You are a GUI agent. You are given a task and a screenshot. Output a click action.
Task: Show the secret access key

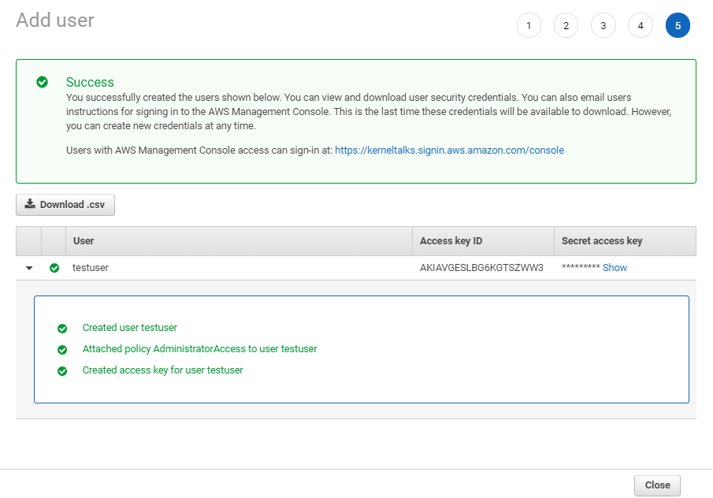click(x=615, y=267)
